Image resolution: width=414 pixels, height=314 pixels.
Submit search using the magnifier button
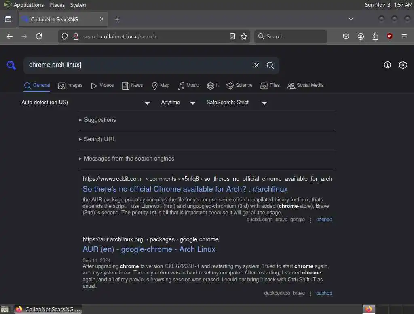point(270,65)
